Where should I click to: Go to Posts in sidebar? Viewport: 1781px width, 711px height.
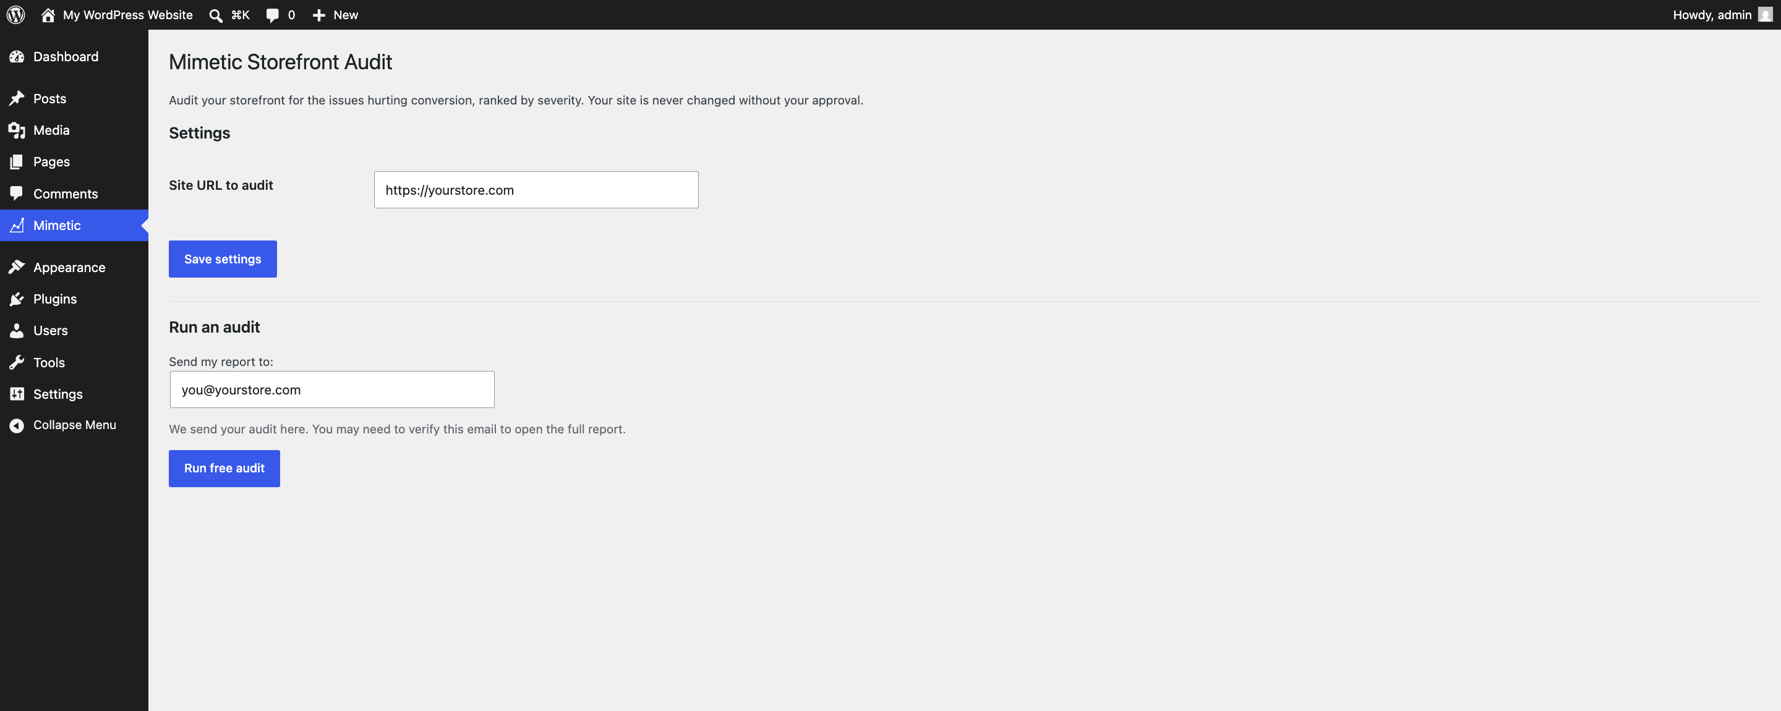click(74, 99)
